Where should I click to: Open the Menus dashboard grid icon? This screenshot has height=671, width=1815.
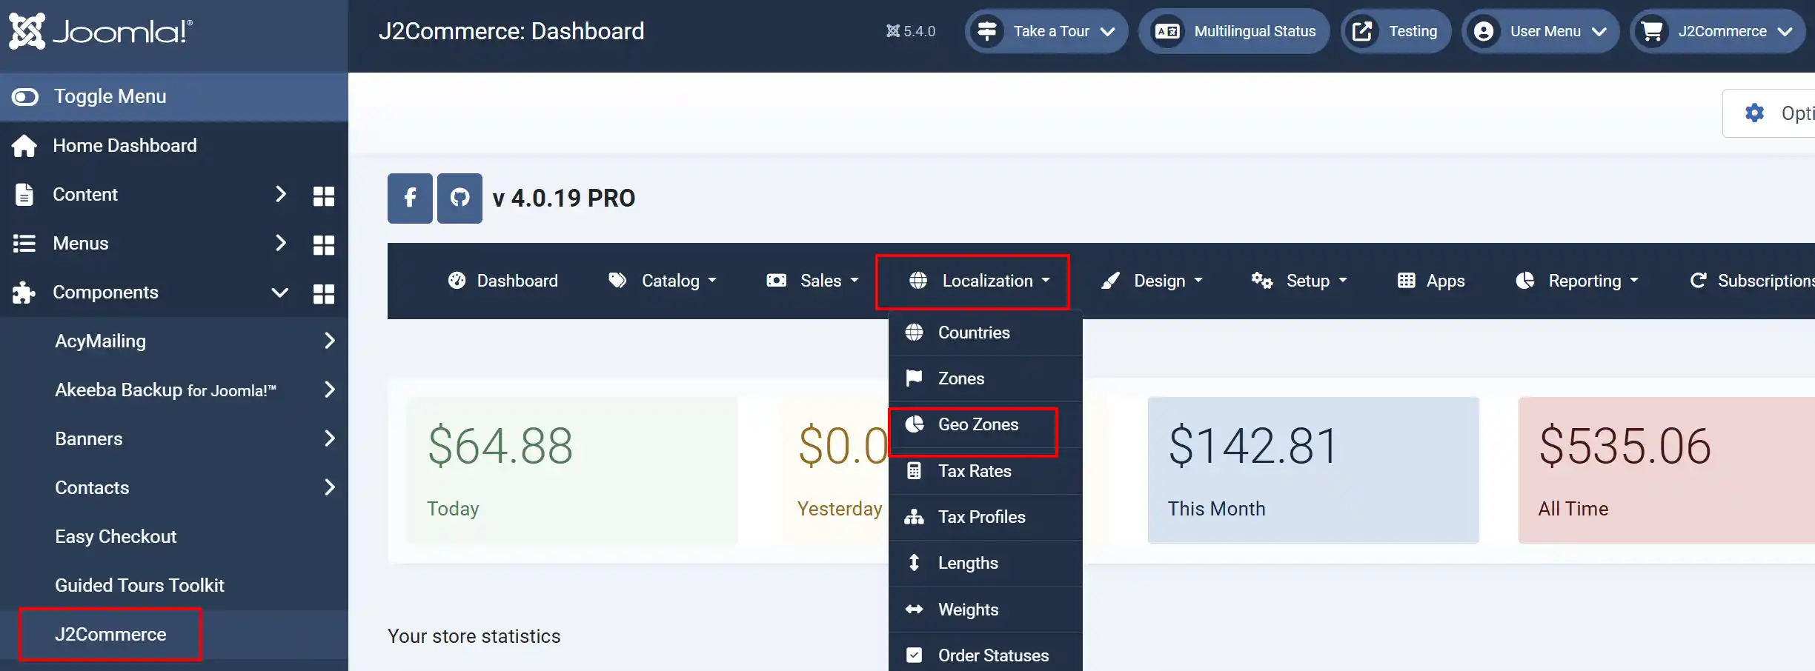pyautogui.click(x=324, y=244)
